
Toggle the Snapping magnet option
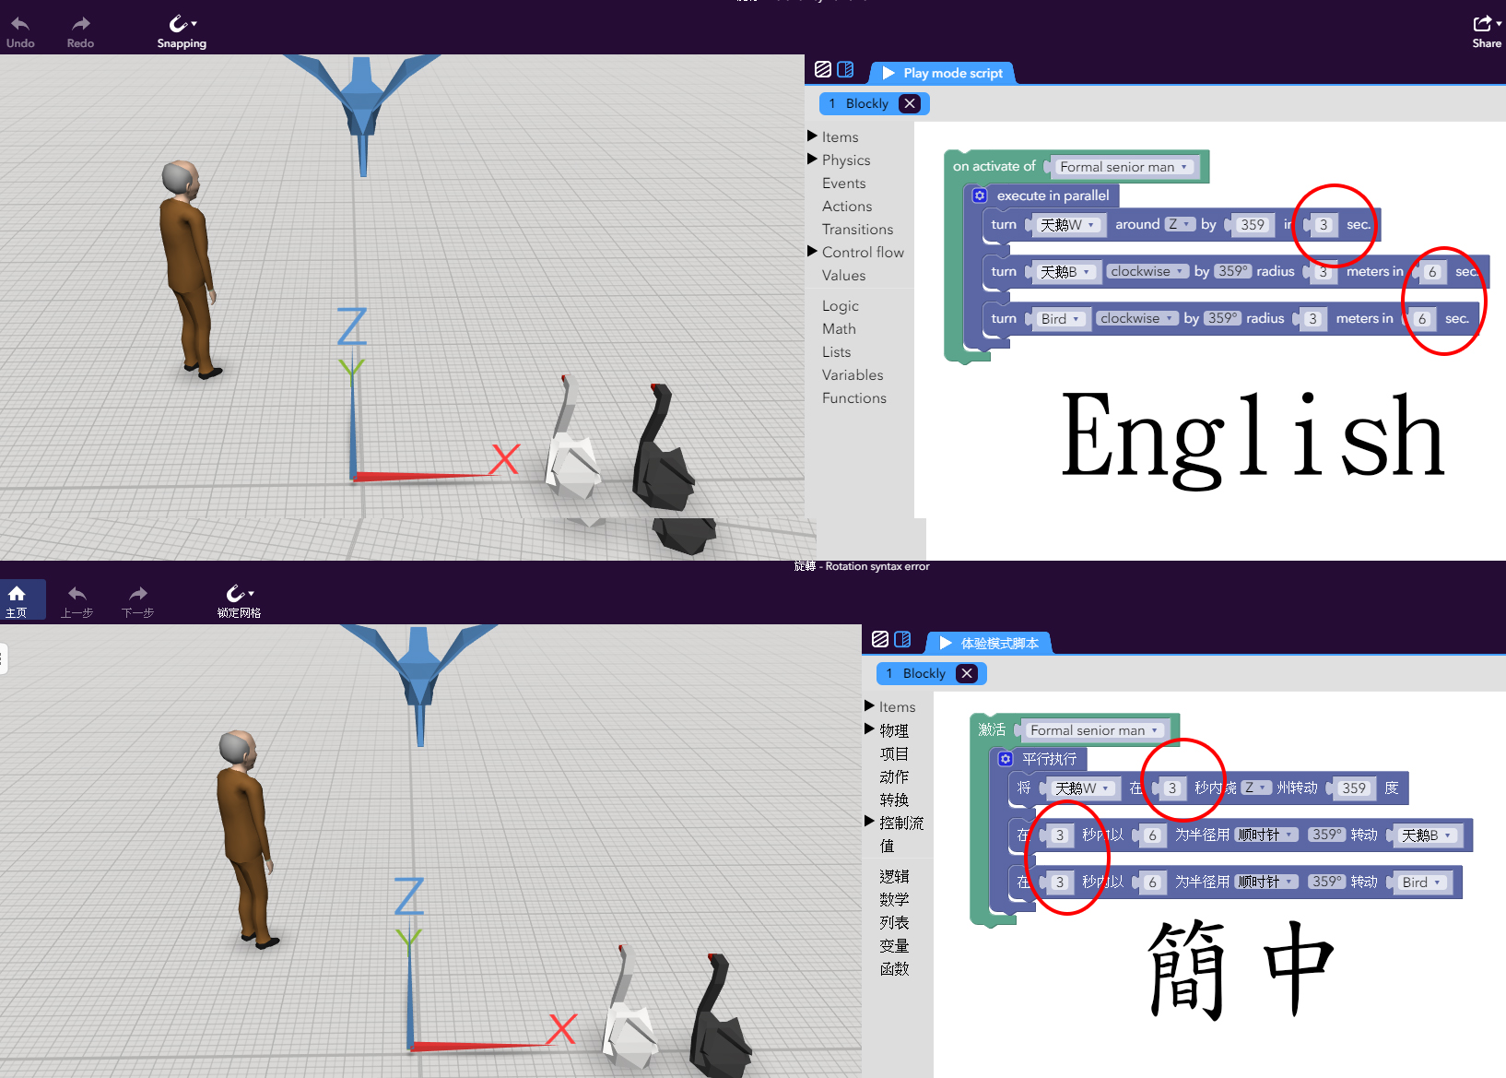pyautogui.click(x=180, y=25)
